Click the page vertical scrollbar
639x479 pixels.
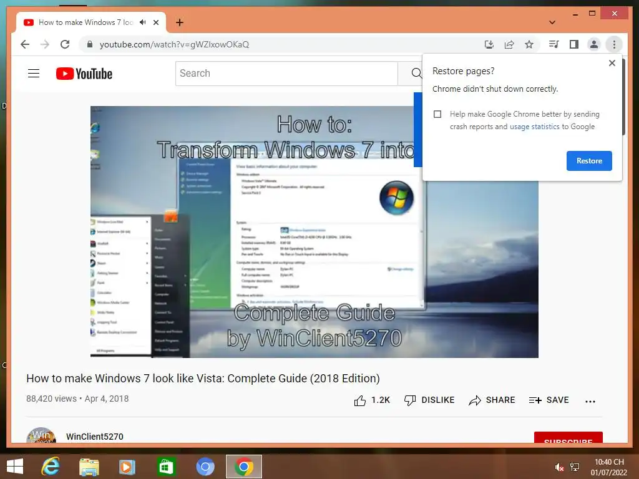tap(623, 97)
